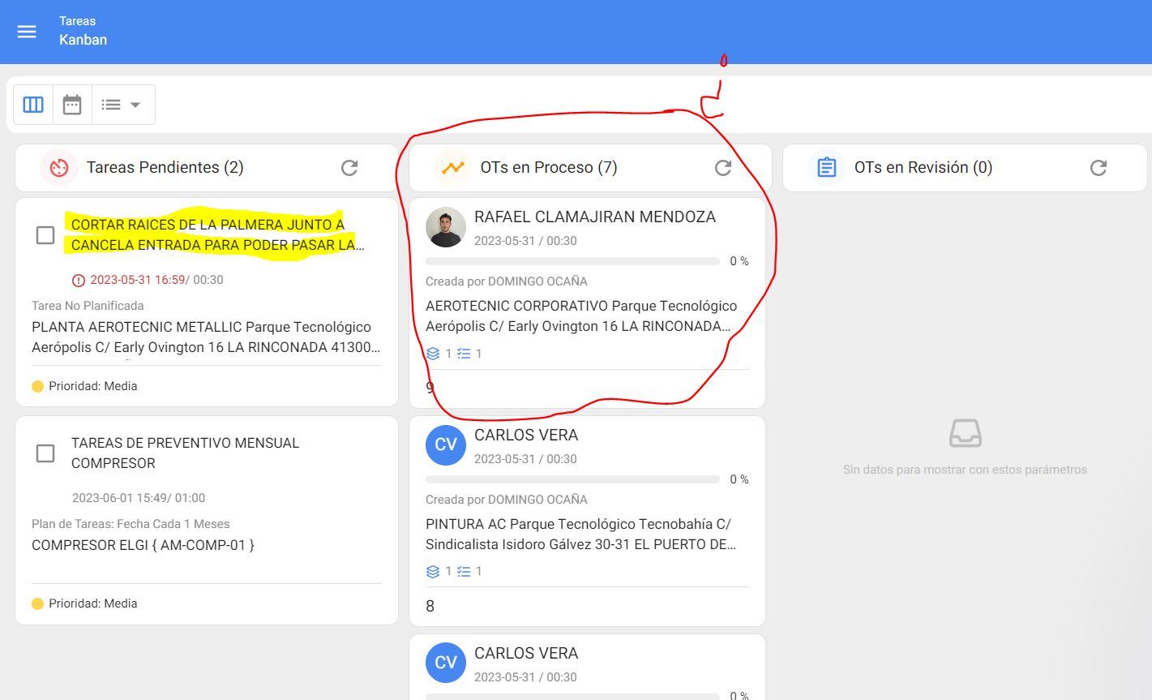This screenshot has height=700, width=1152.
Task: Check the TAREAS DE PREVENTIVO MENSUAL checkbox
Action: click(45, 453)
